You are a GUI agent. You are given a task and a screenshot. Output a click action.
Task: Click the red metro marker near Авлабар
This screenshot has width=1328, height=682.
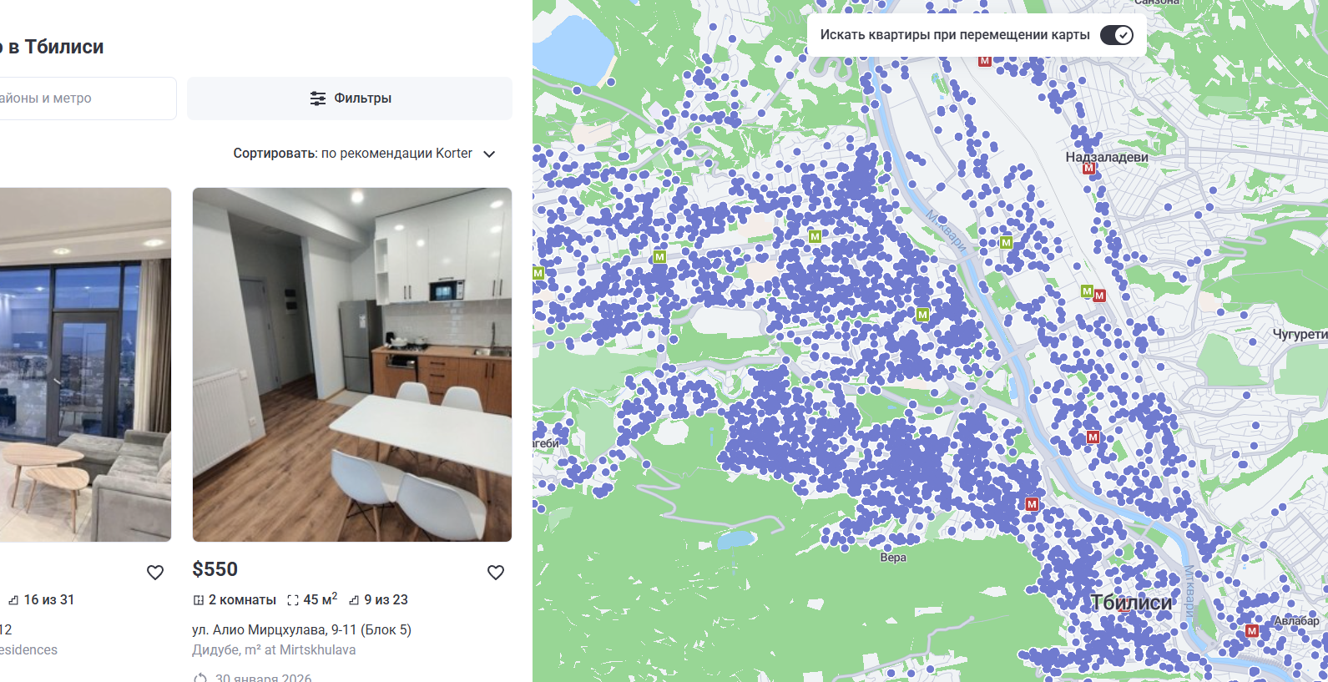click(x=1251, y=631)
